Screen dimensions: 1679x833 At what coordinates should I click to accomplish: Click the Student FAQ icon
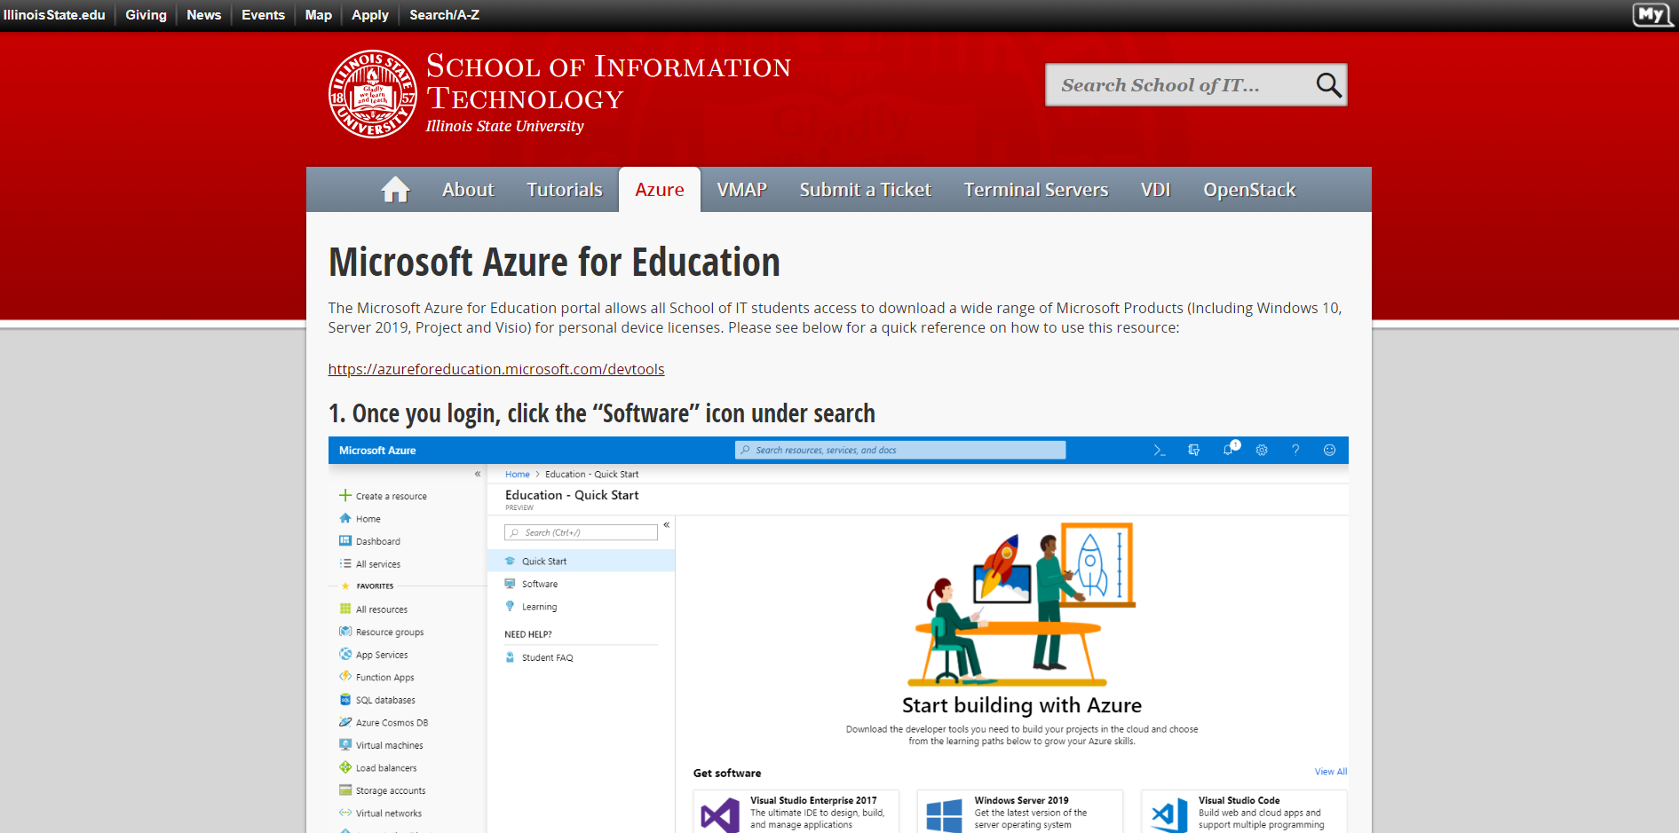510,657
